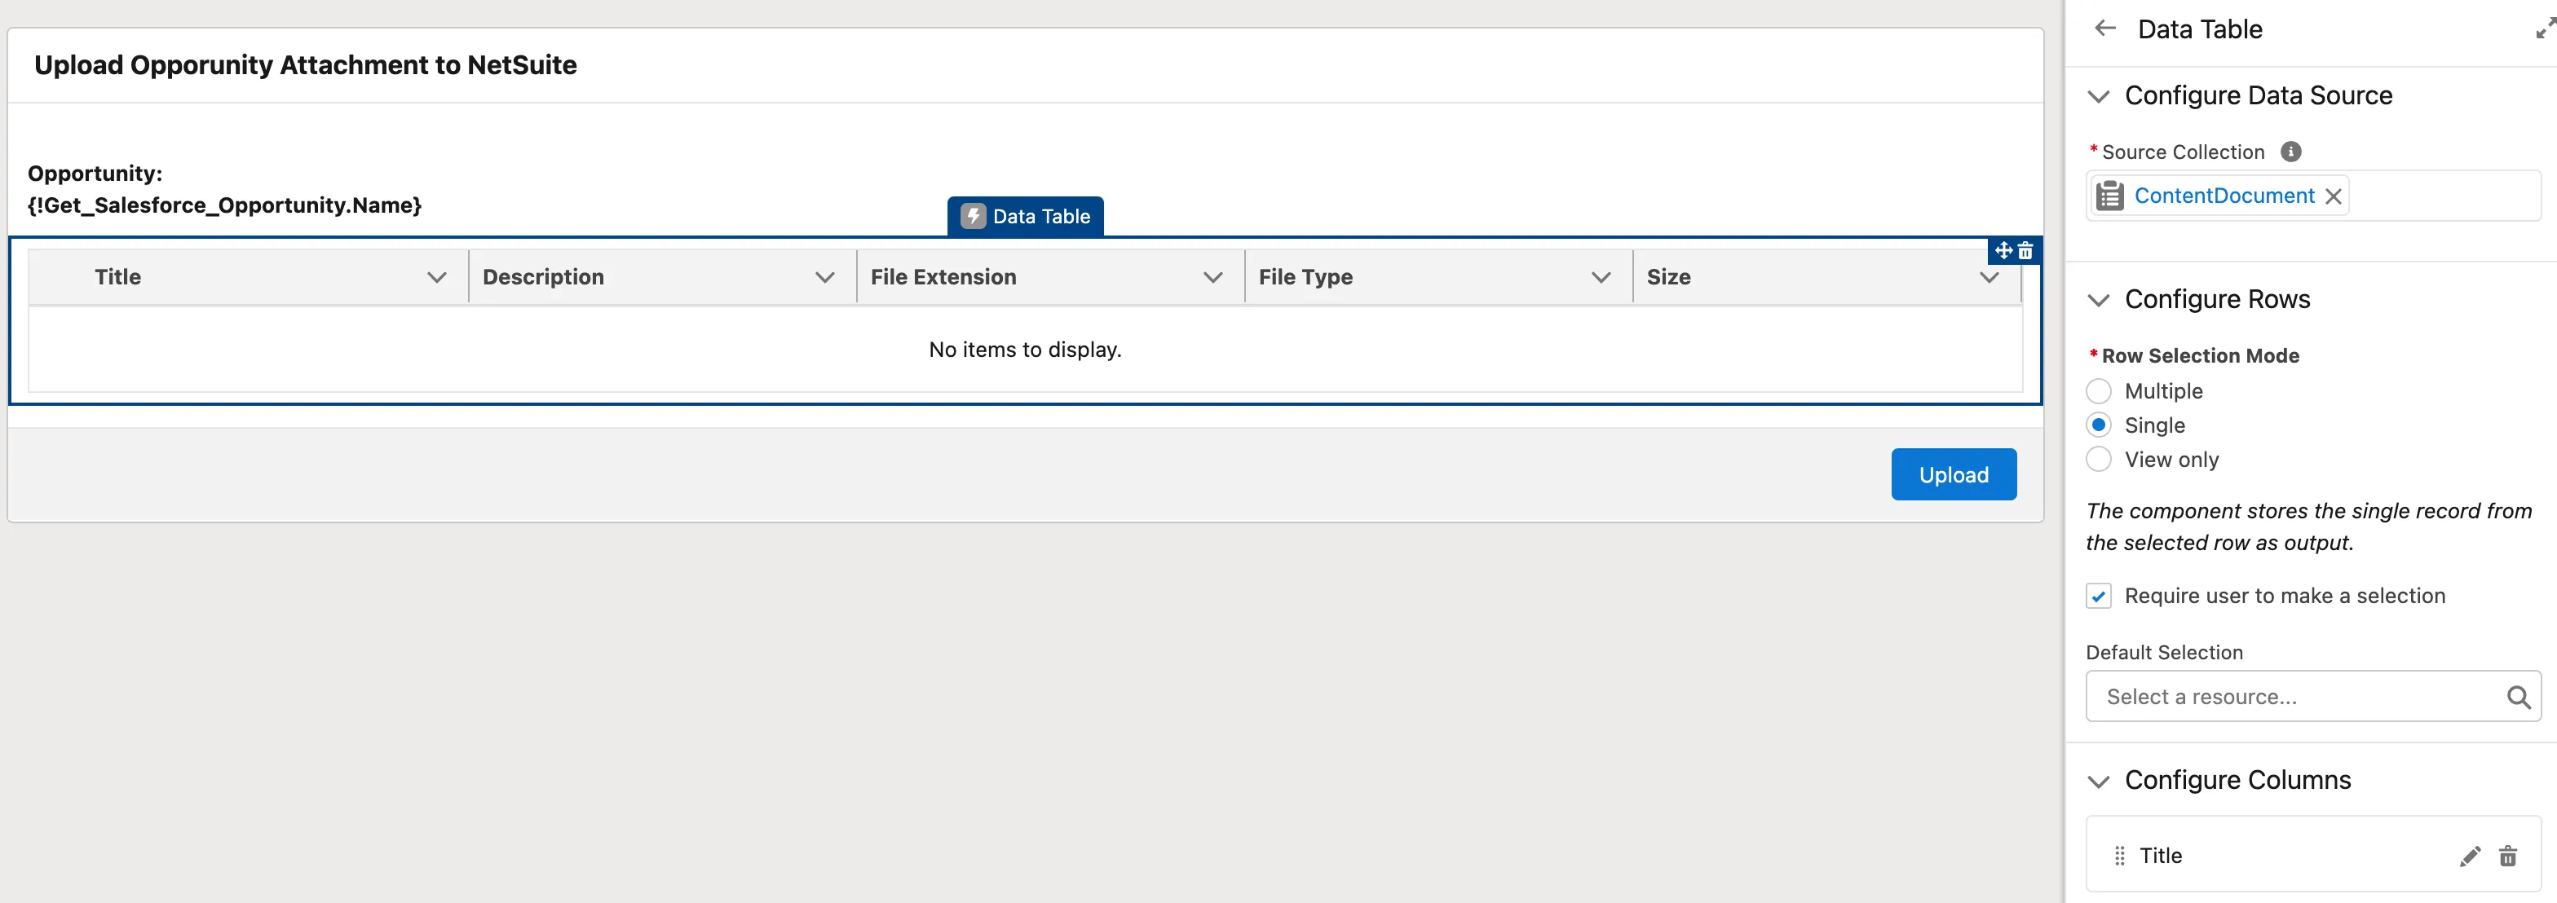Click the screen header title text

(x=305, y=65)
